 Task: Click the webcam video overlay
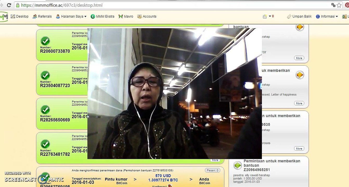click(x=174, y=94)
